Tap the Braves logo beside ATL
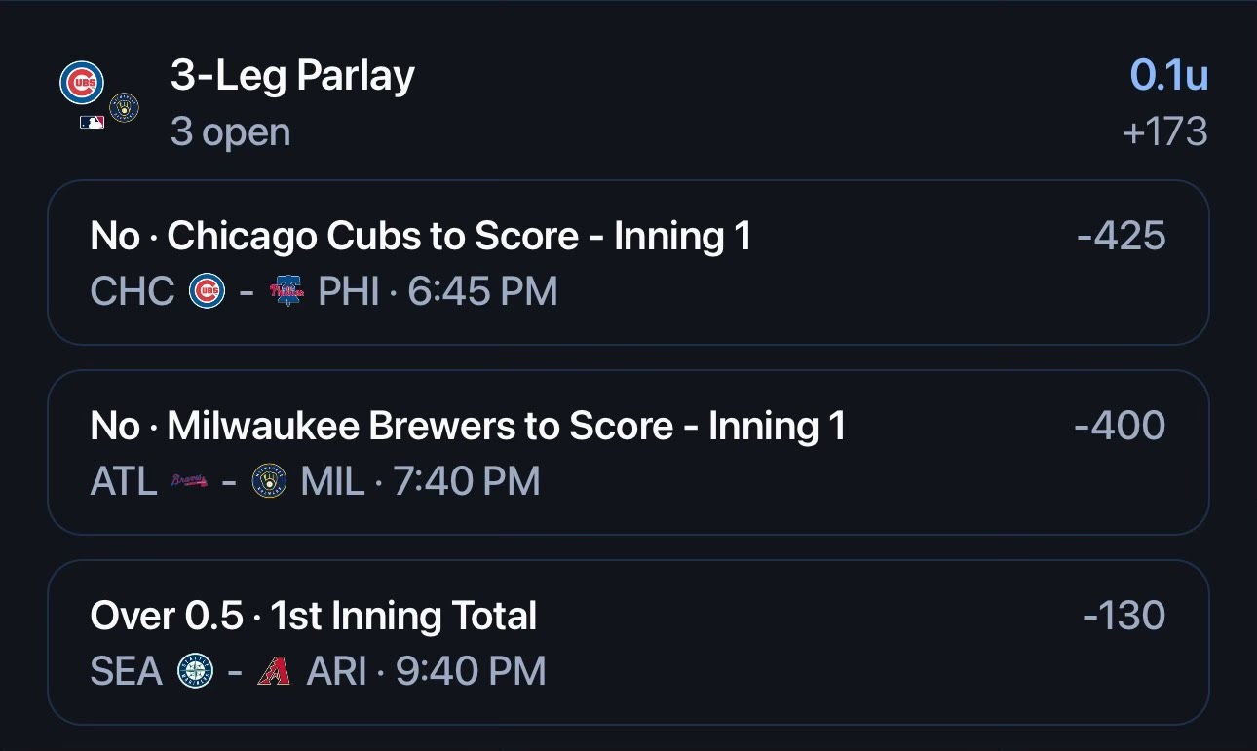The width and height of the screenshot is (1257, 751). (x=189, y=480)
